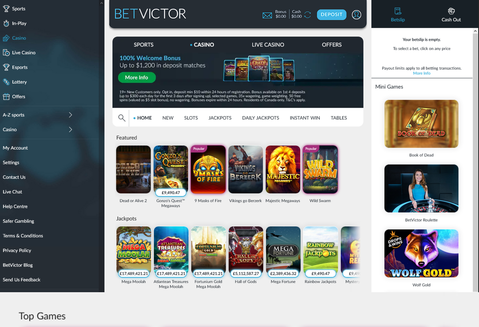This screenshot has height=327, width=479.
Task: Open Vikings go Berzerk thumbnail
Action: coord(246,169)
